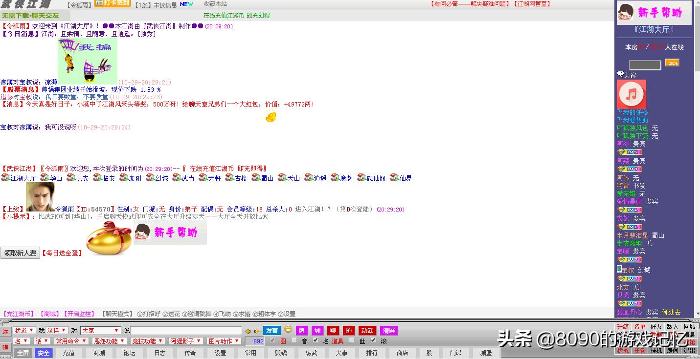Switch to the 排行 ranking tab
700x359 pixels.
(372, 353)
